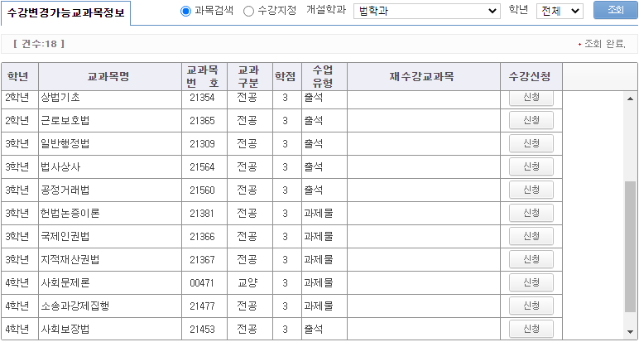Click the vertical scrollbar thumb

pos(630,247)
